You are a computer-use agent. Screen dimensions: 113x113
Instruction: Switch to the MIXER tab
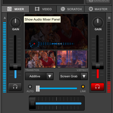pos(16,9)
